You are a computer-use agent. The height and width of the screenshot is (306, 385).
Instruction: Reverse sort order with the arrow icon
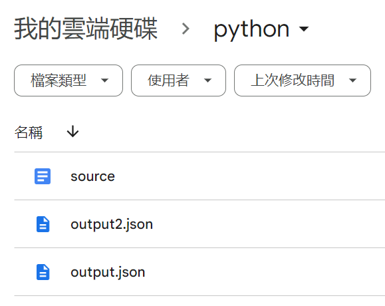(x=72, y=131)
